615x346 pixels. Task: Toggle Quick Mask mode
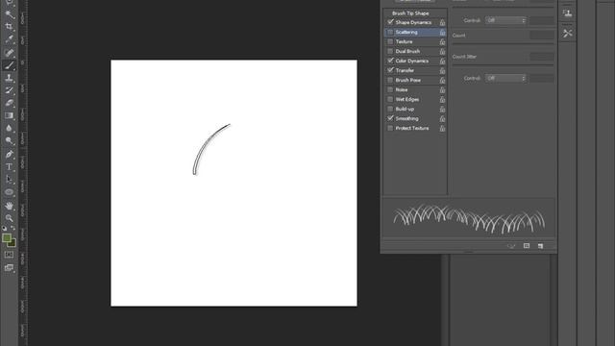point(9,255)
